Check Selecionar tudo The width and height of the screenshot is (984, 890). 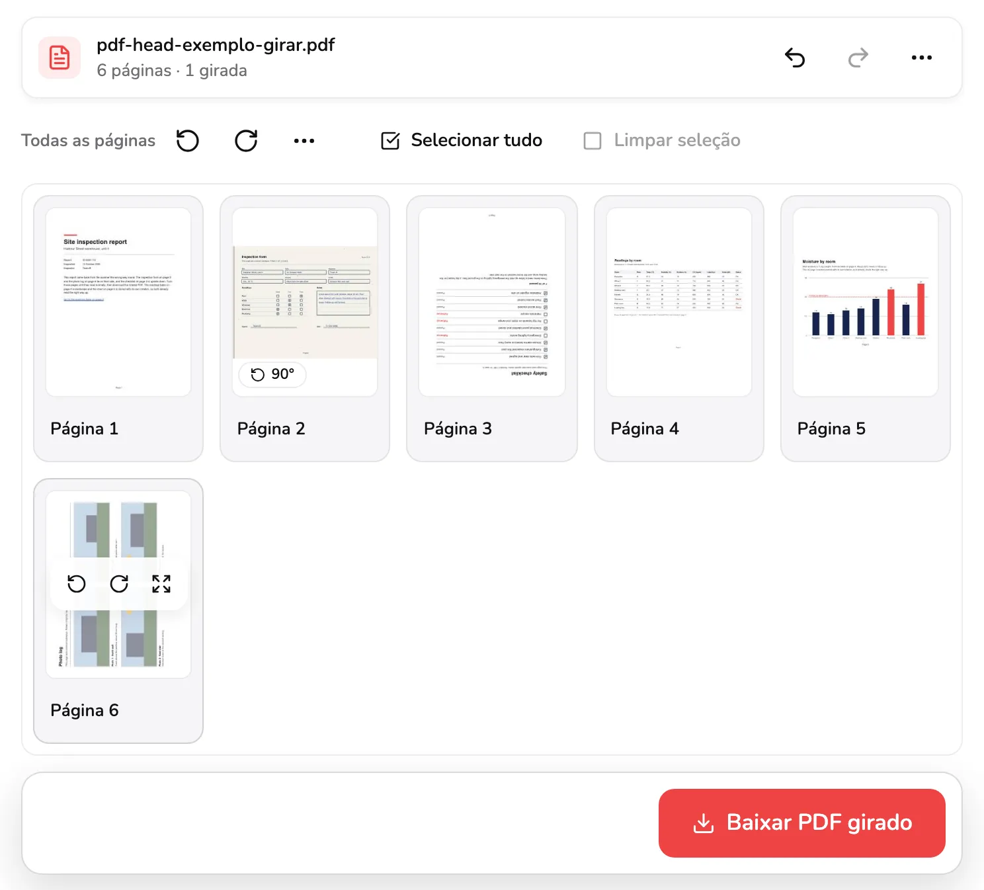[x=462, y=140]
